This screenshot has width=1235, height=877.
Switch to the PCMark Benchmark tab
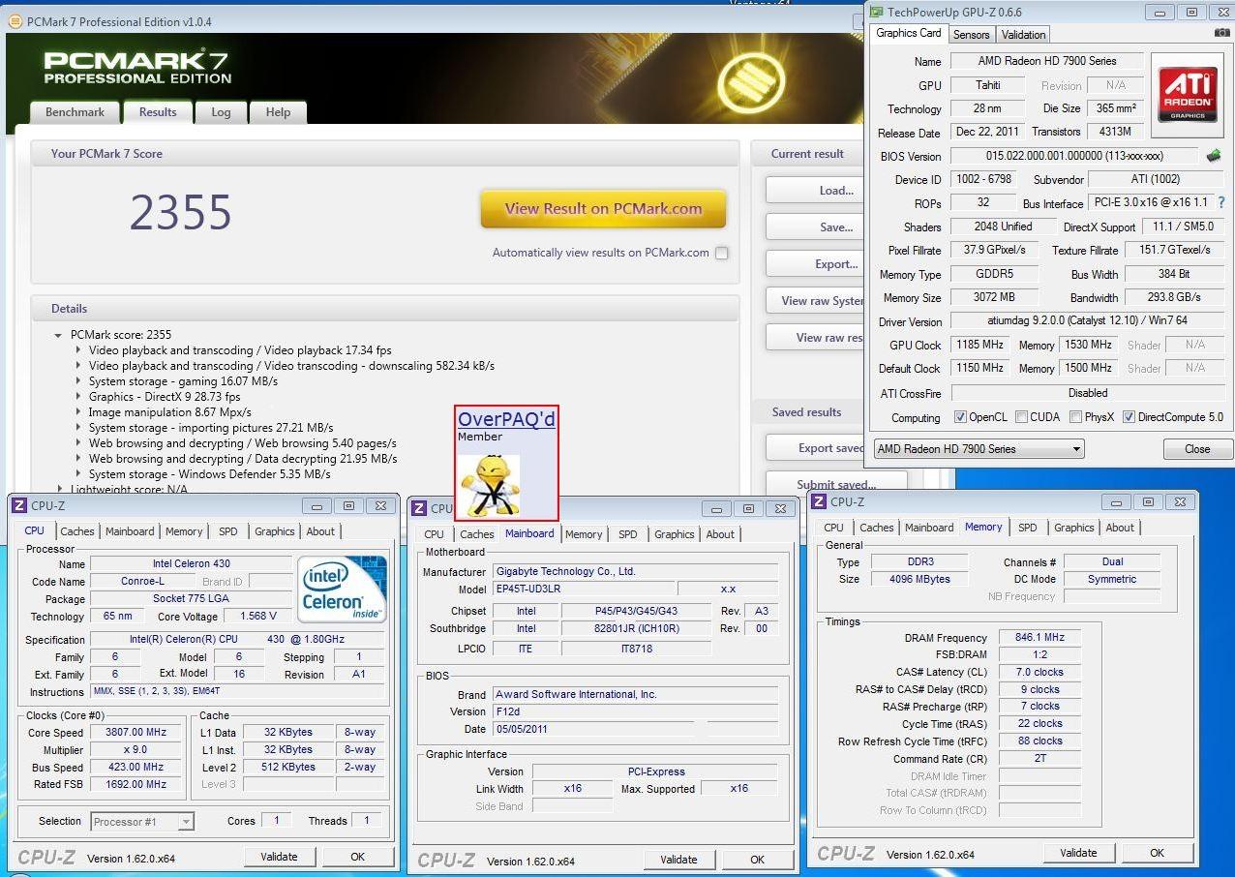(75, 112)
